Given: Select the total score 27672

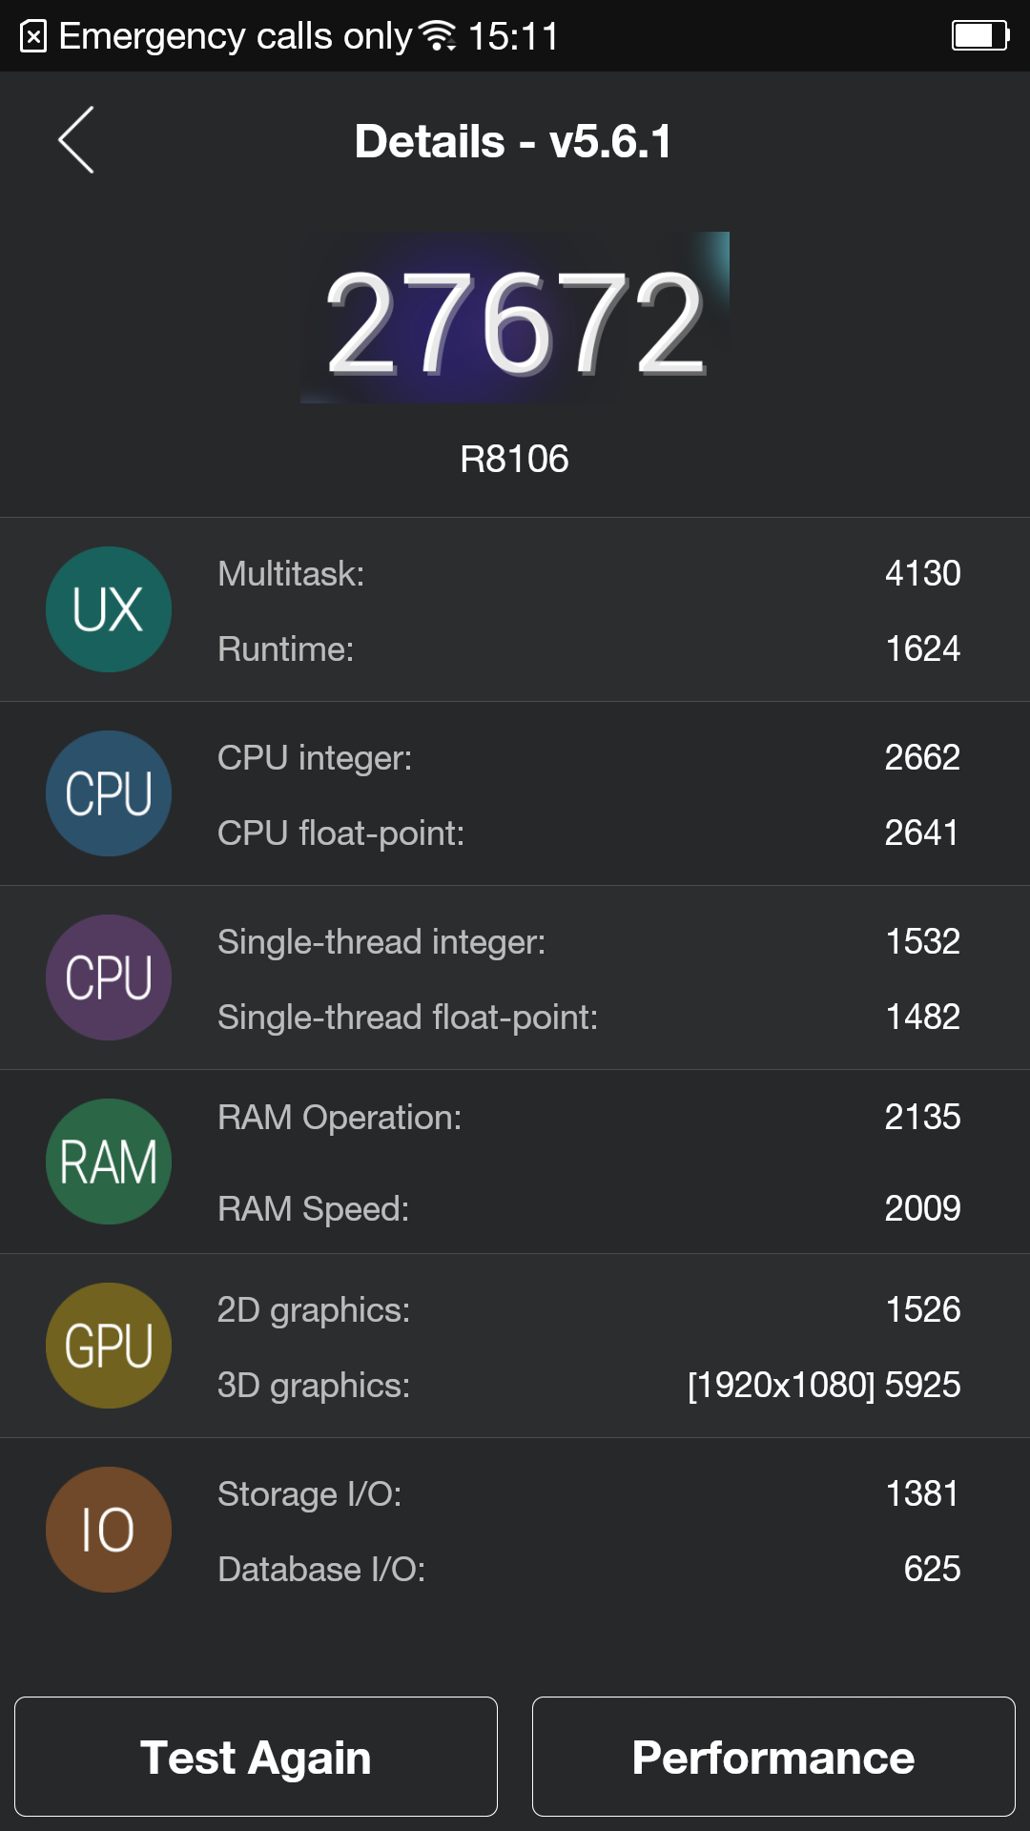Looking at the screenshot, I should tap(515, 319).
